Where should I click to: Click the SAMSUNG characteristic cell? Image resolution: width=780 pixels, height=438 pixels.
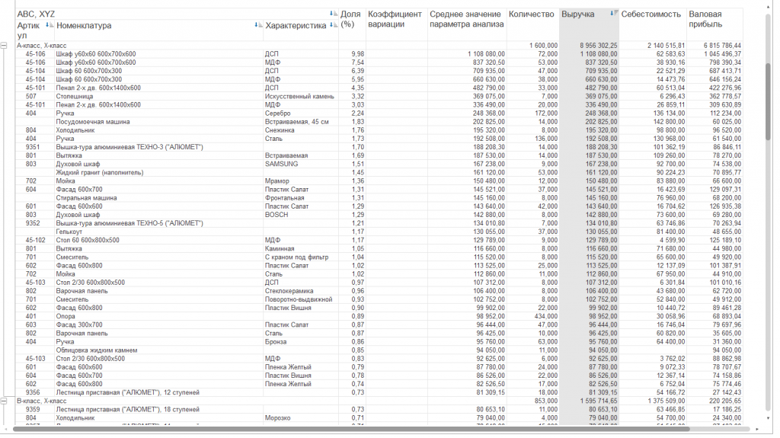[282, 164]
